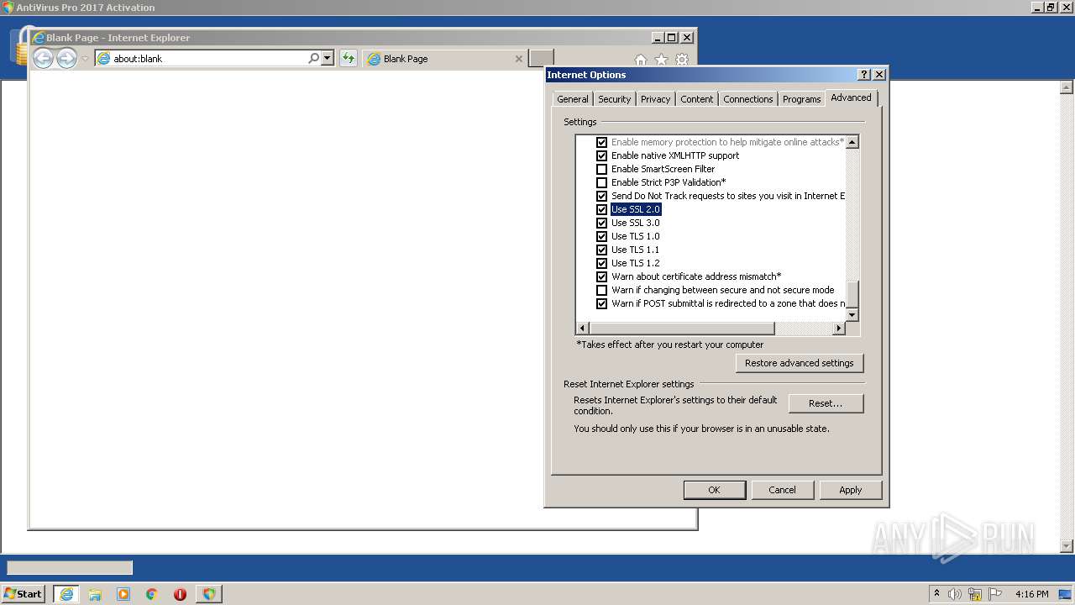Toggle Use TLS 1.2 checkbox
The height and width of the screenshot is (605, 1075).
click(601, 263)
